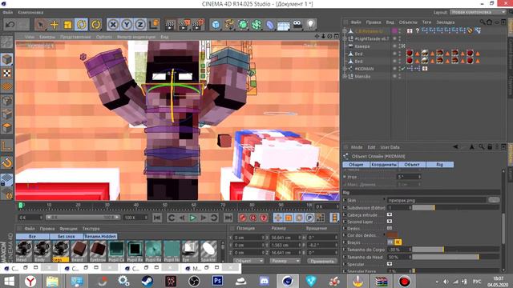Open viewport View menu
The height and width of the screenshot is (288, 513).
30,37
